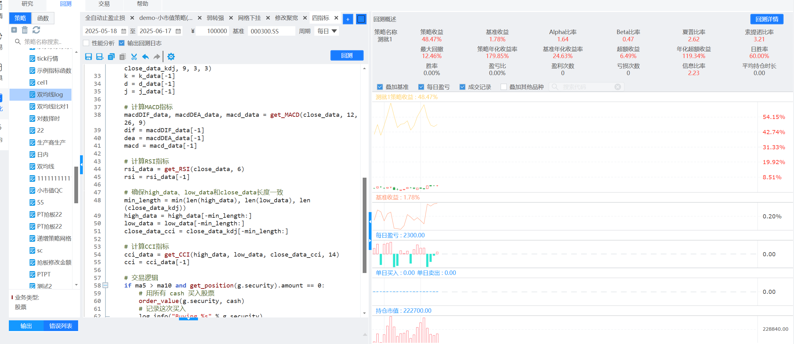Click the benchmark 000300.SS field
Image resolution: width=794 pixels, height=344 pixels.
click(x=271, y=31)
